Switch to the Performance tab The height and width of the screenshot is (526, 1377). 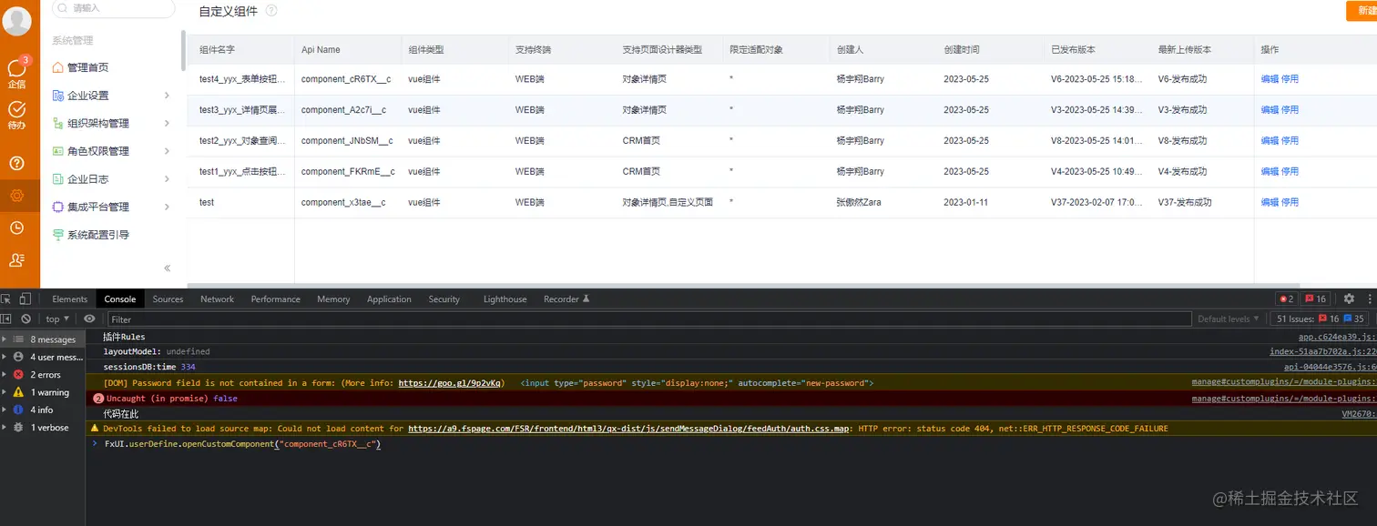[275, 298]
